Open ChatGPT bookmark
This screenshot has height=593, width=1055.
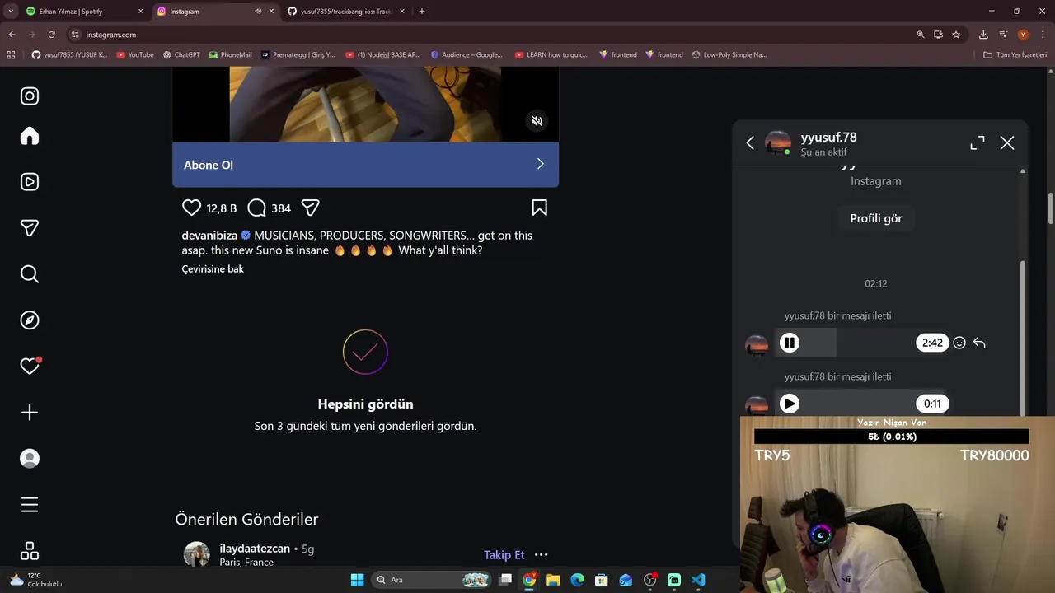181,55
